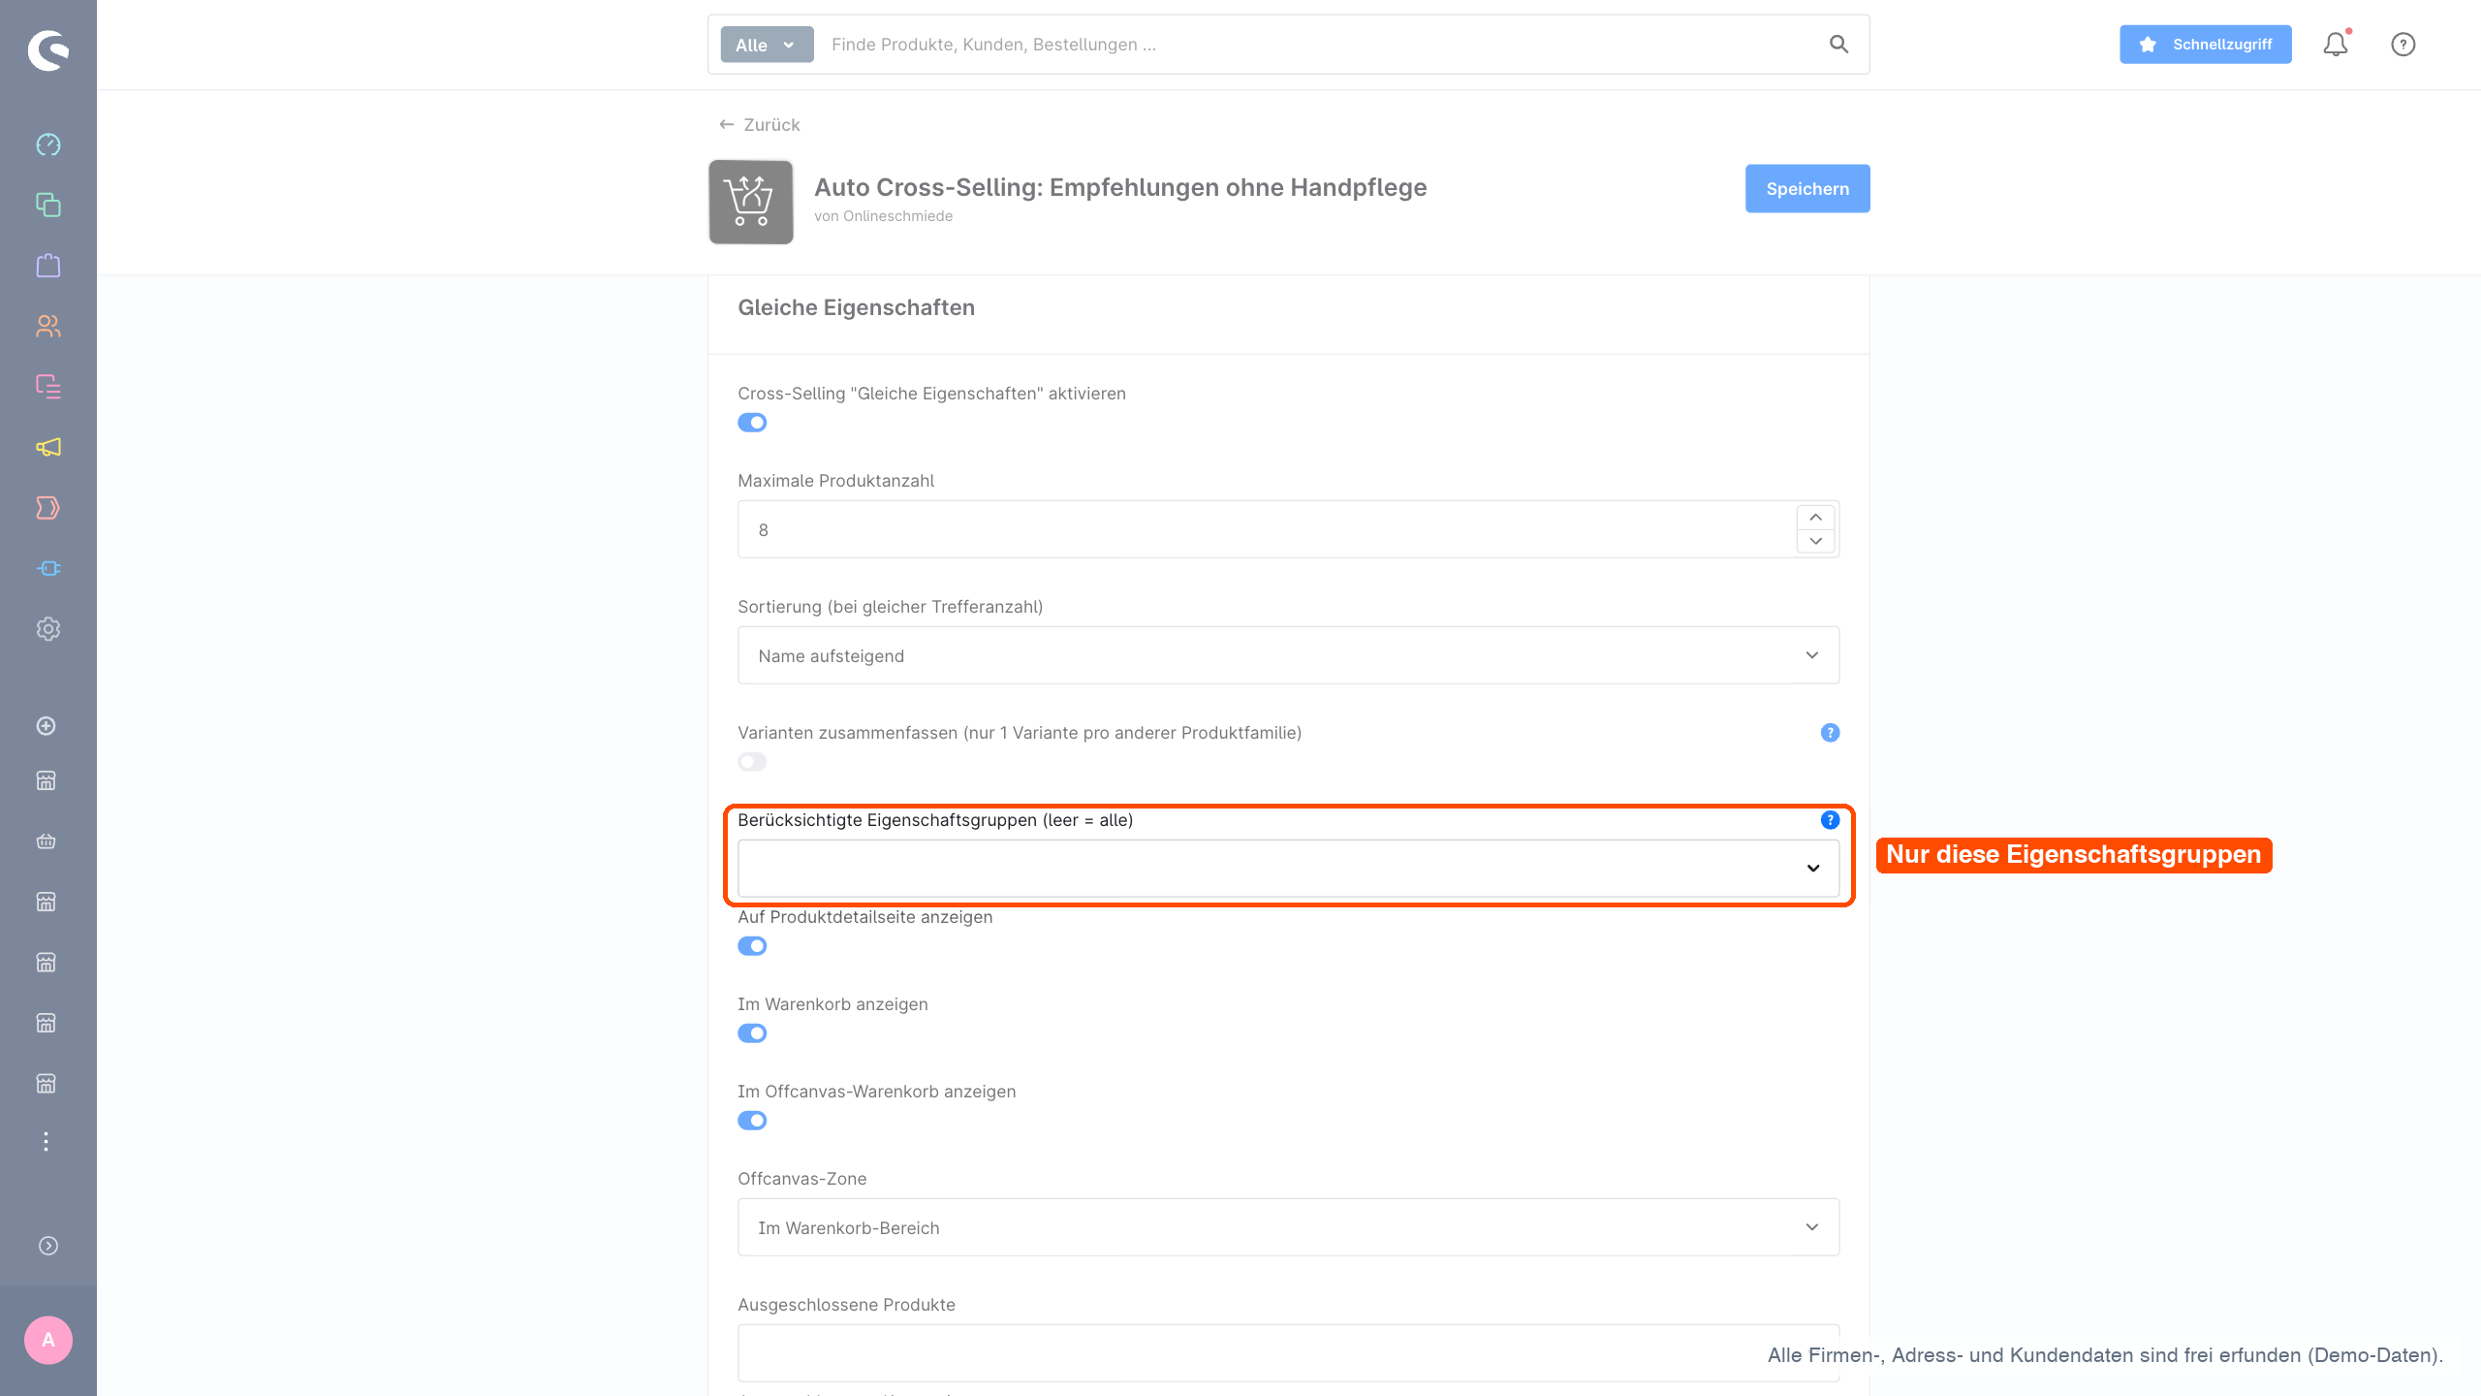
Task: Show help for Berücksichtigte Eigenschaftsgruppen
Action: tap(1830, 820)
